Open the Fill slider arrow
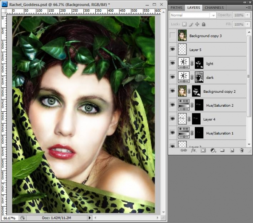 (x=248, y=24)
